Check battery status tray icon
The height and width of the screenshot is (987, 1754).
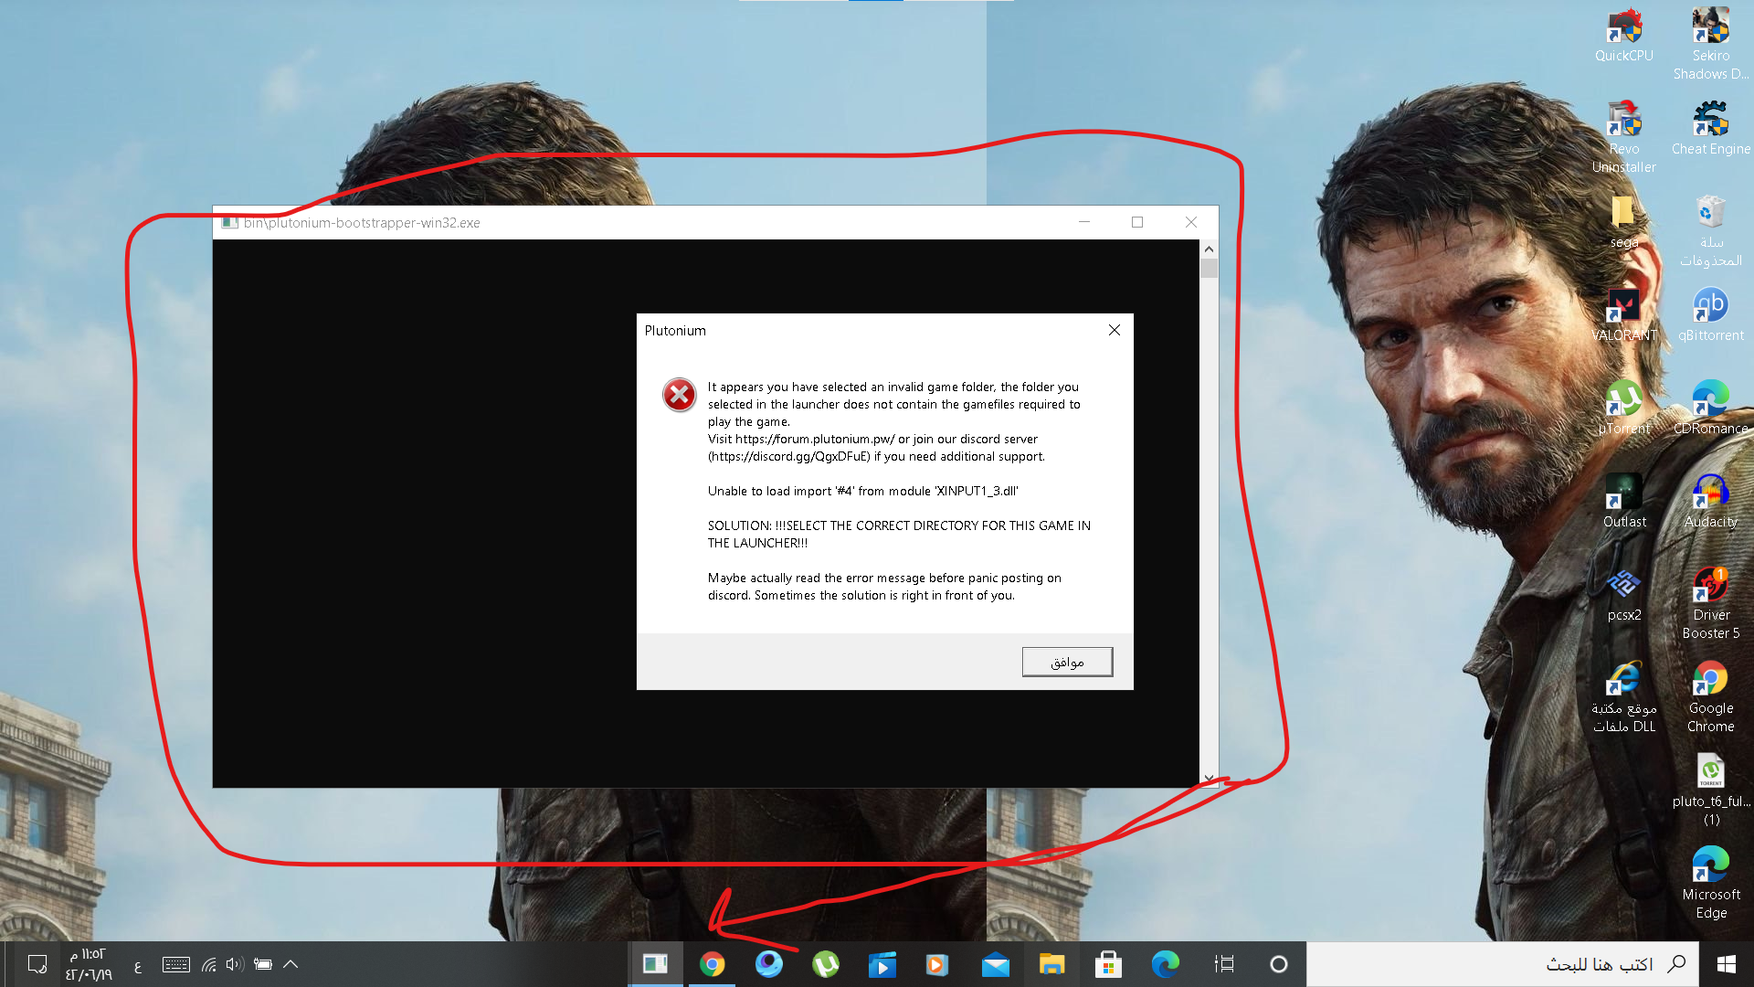[x=263, y=964]
